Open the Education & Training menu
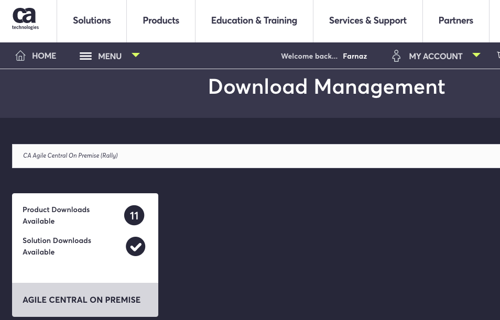The image size is (500, 320). [x=254, y=21]
